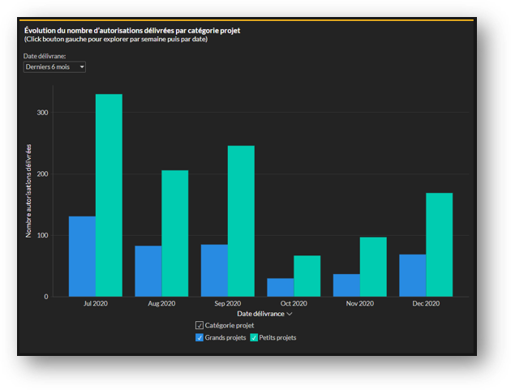Drill into the Dec 2020 green bar
The height and width of the screenshot is (390, 511).
(440, 245)
